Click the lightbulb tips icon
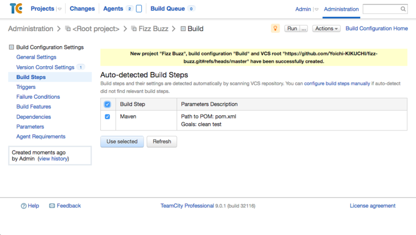This screenshot has width=416, height=235. point(275,29)
